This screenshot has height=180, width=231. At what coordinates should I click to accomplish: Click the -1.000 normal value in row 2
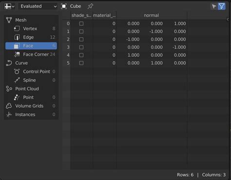[x=133, y=39]
